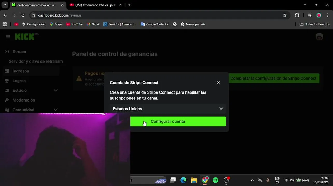The height and width of the screenshot is (186, 333).
Task: Open the Comunidad sidebar item
Action: pos(23,110)
